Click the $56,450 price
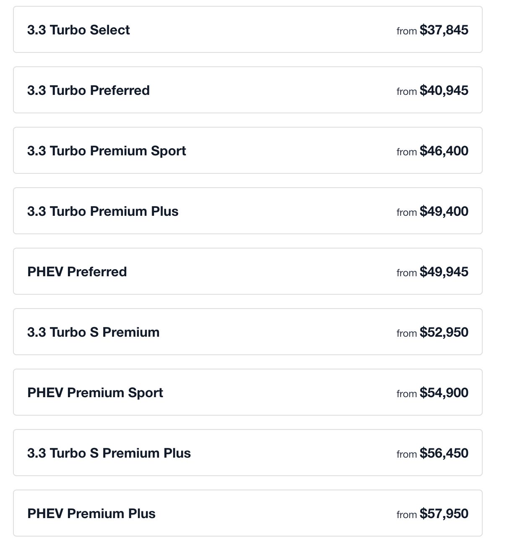 tap(444, 453)
